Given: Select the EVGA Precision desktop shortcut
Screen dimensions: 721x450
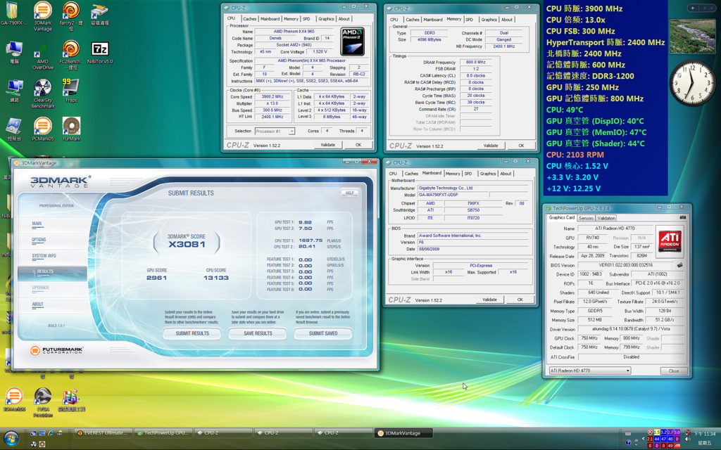Looking at the screenshot, I should click(43, 401).
